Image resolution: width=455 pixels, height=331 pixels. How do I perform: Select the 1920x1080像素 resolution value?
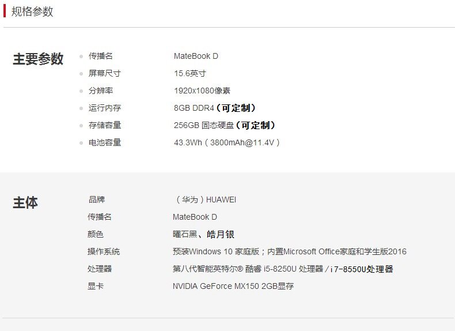point(202,91)
